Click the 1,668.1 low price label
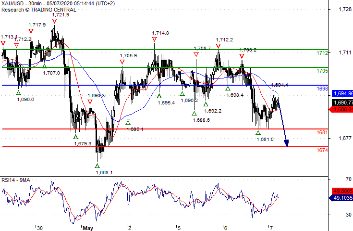The height and width of the screenshot is (231, 353). click(104, 173)
